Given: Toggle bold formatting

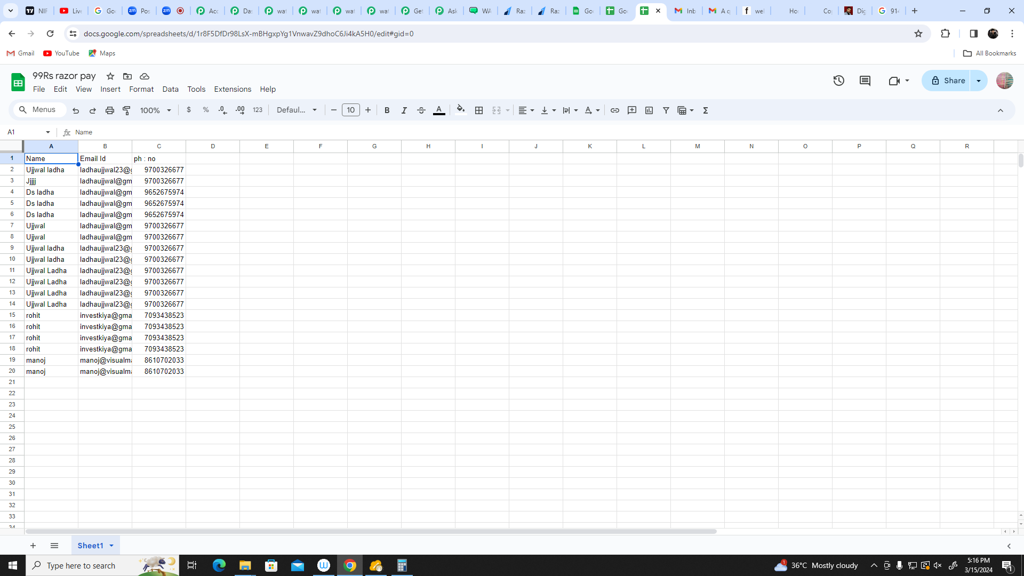Looking at the screenshot, I should 387,110.
